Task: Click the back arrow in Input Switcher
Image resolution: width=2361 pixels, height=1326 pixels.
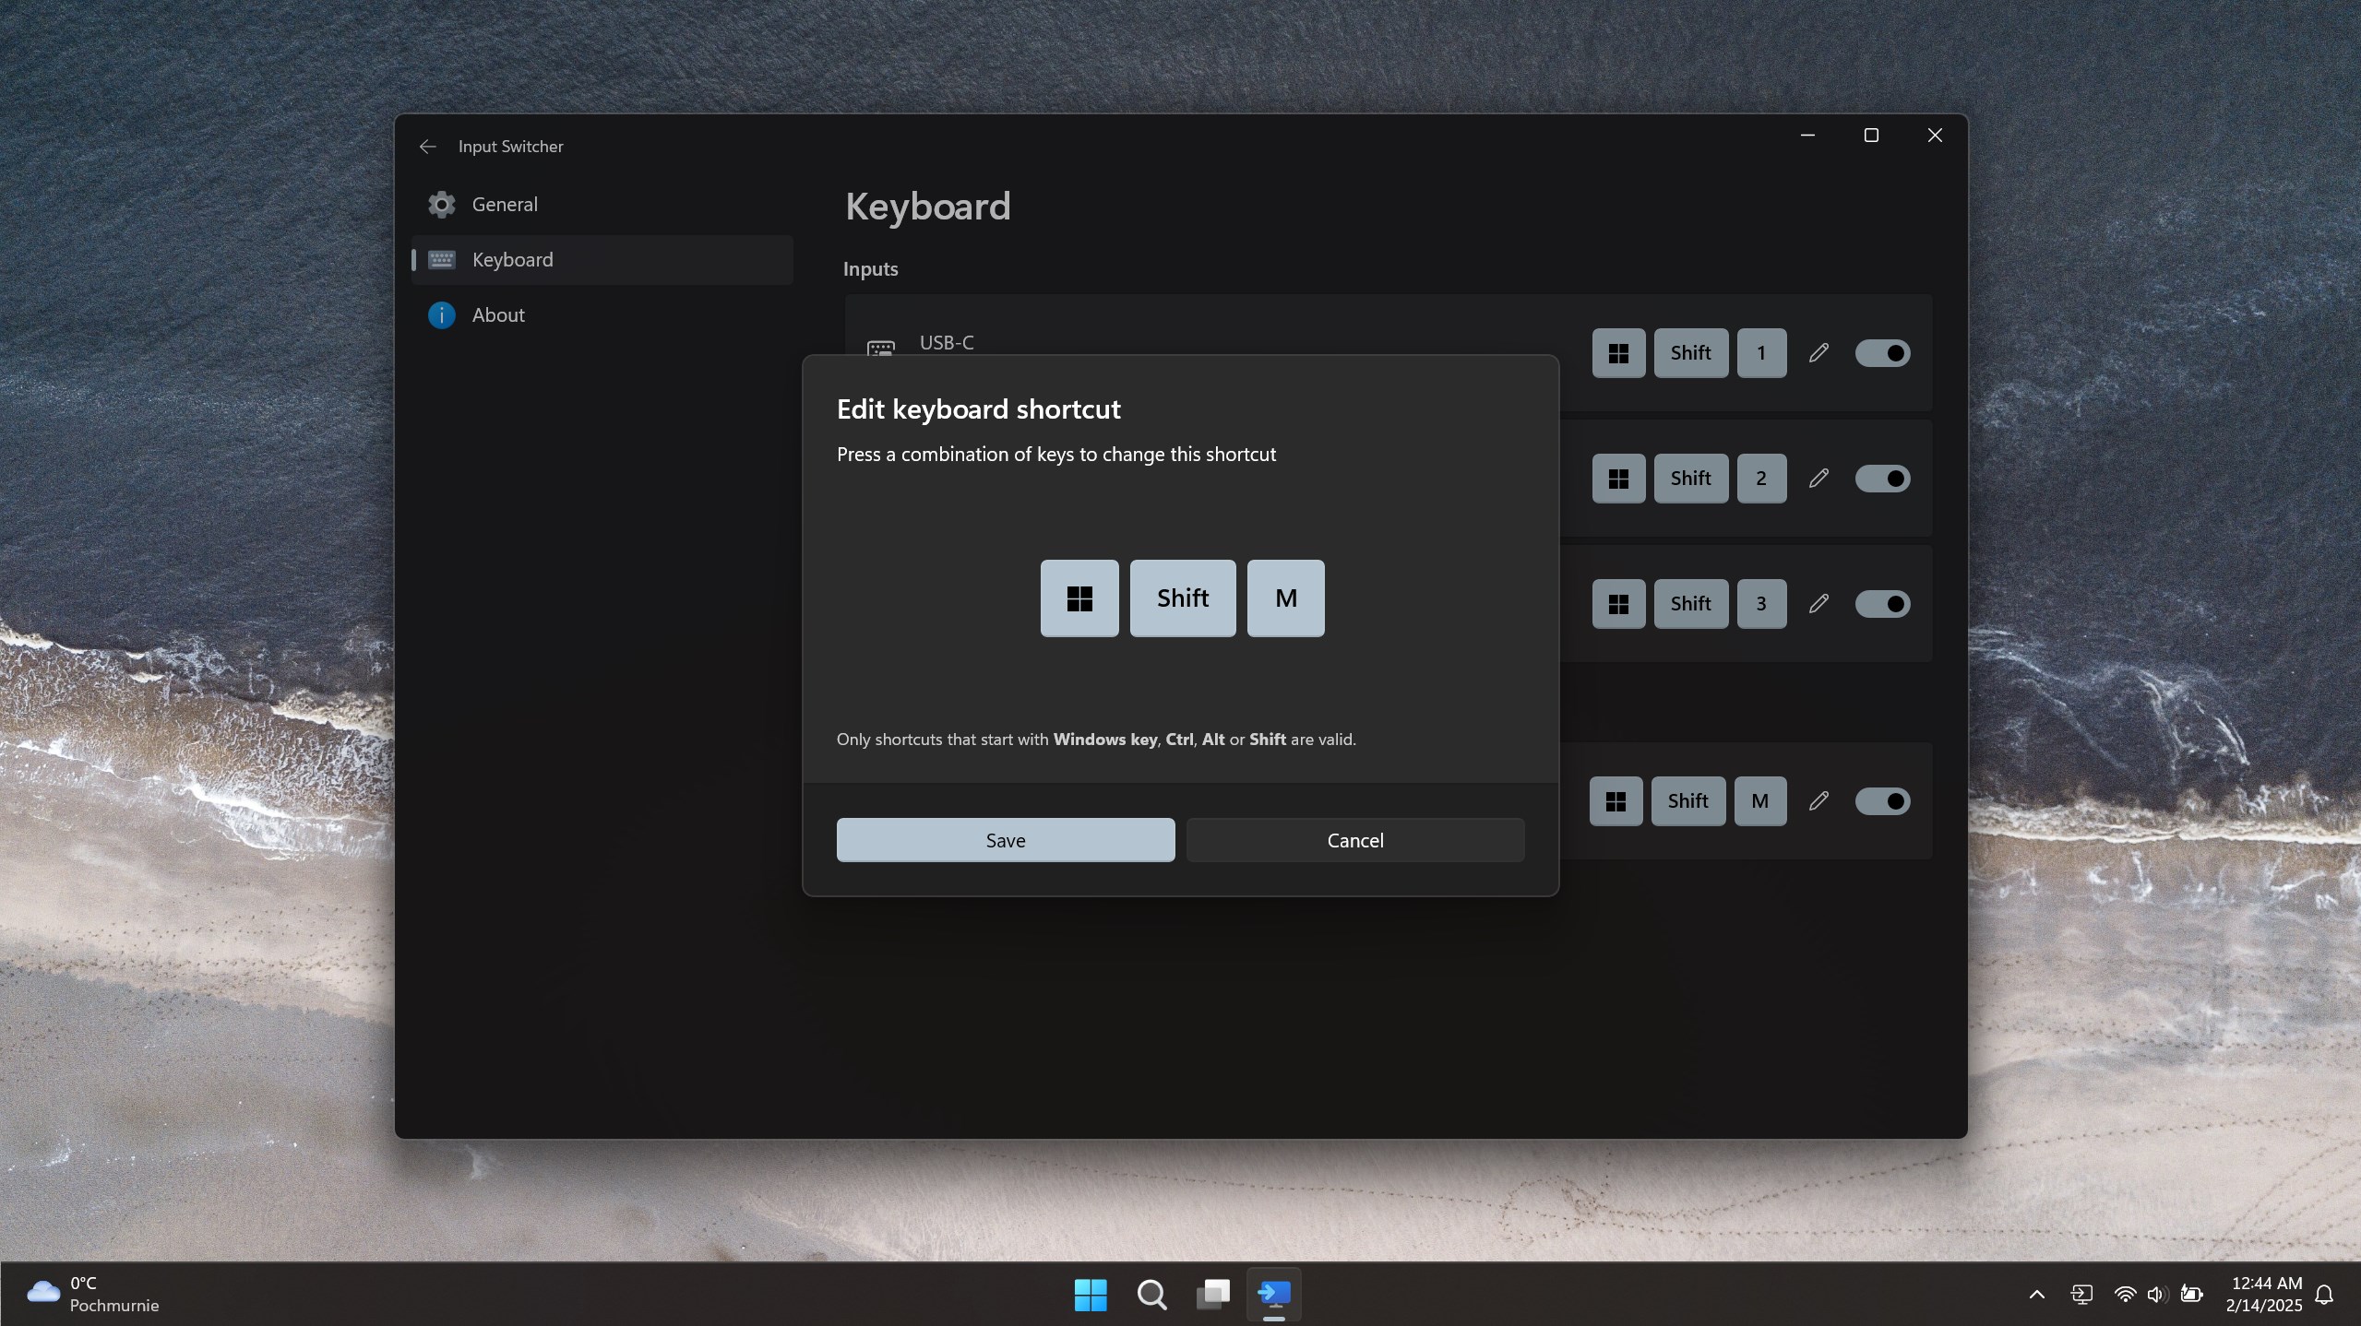Action: pyautogui.click(x=427, y=147)
